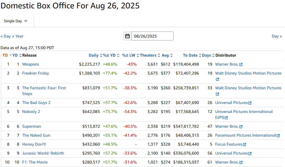The height and width of the screenshot is (167, 285).
Task: Go to previous year via « Year
Action: pos(18,36)
